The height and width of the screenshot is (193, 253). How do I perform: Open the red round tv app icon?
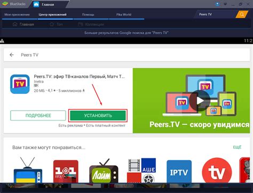point(217,171)
